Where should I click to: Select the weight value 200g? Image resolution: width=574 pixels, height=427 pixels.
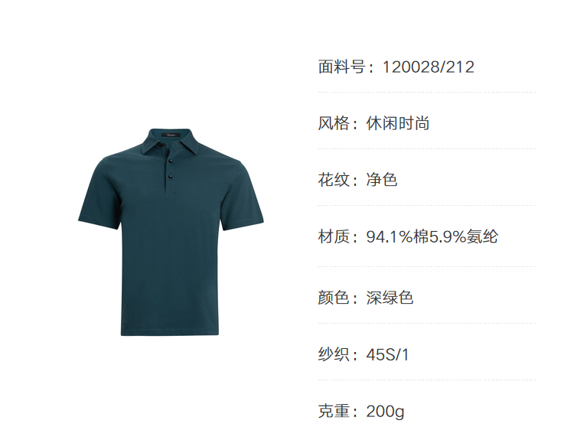(385, 412)
